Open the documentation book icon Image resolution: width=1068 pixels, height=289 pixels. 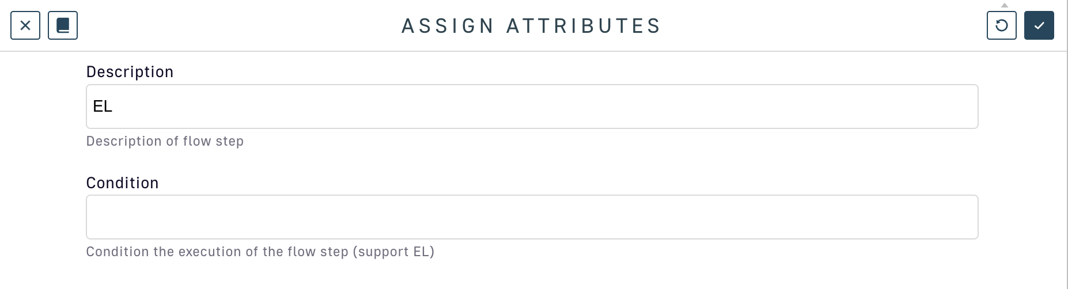[x=63, y=25]
